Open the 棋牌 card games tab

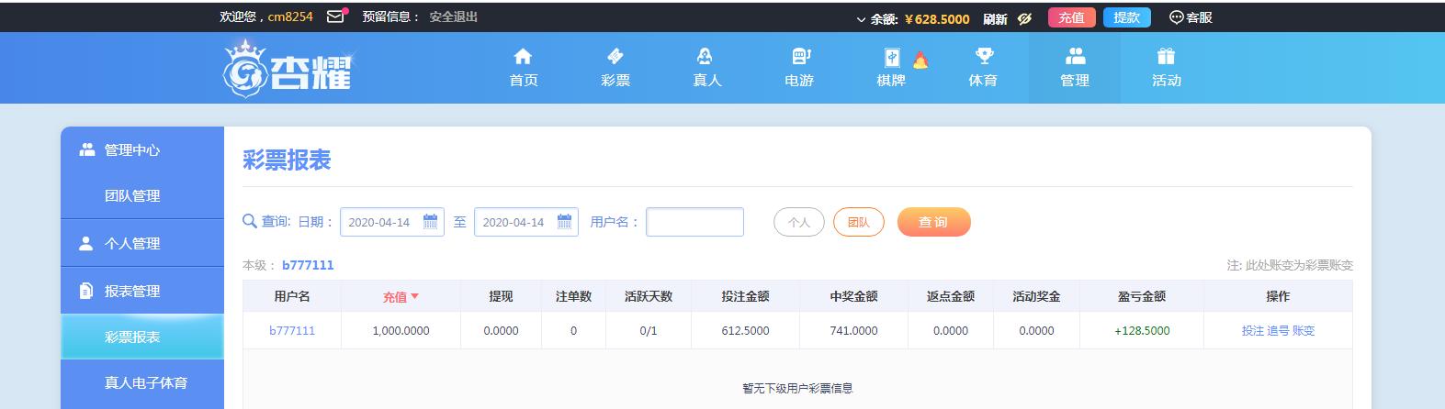tap(891, 68)
